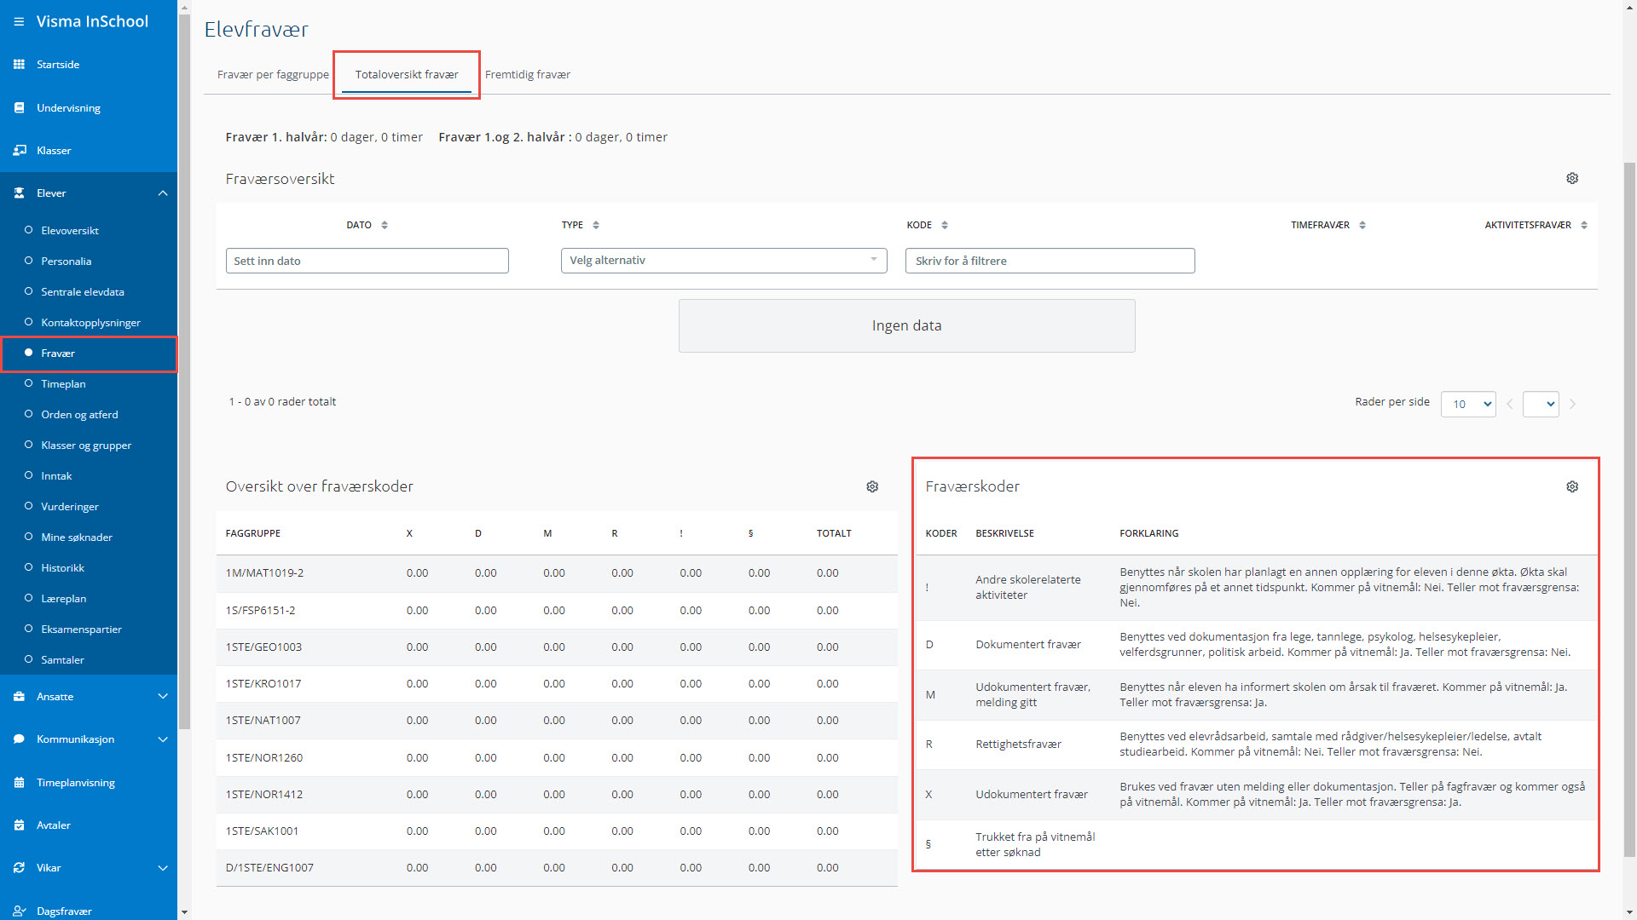1637x920 pixels.
Task: Expand the Vikar sidebar section
Action: 163,868
